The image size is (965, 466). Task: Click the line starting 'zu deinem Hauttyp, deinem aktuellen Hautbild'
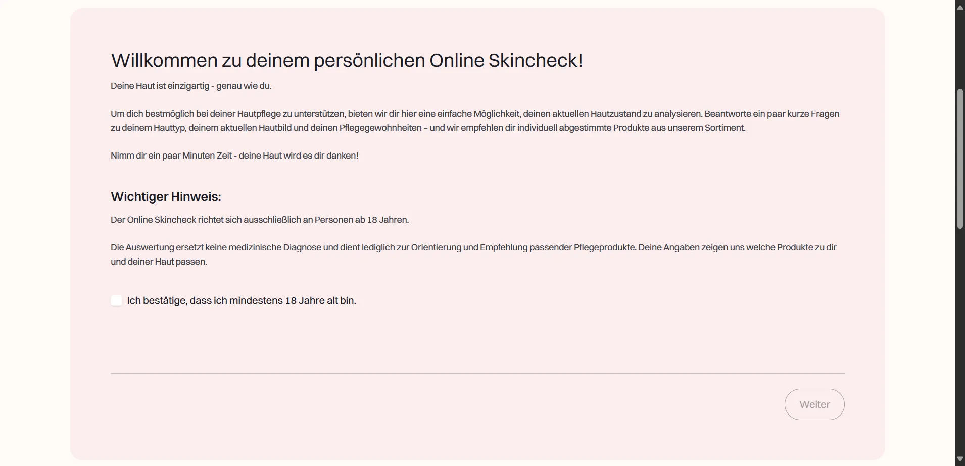pyautogui.click(x=428, y=128)
